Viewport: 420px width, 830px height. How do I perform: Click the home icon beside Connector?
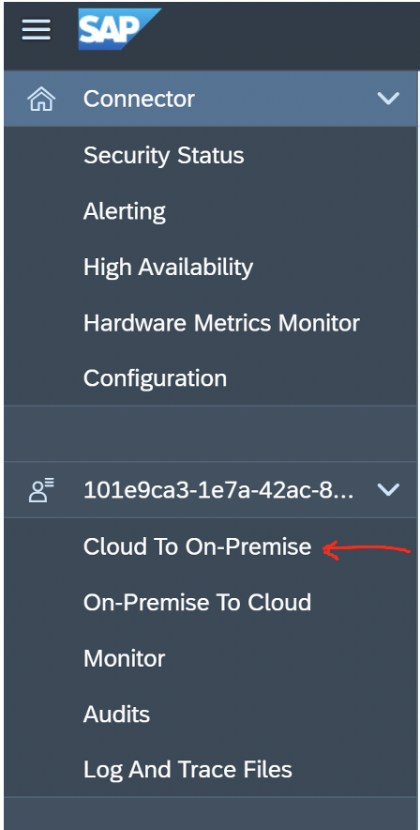[41, 99]
